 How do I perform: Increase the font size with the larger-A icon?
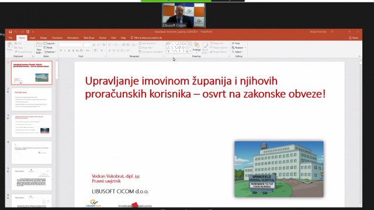pos(94,45)
